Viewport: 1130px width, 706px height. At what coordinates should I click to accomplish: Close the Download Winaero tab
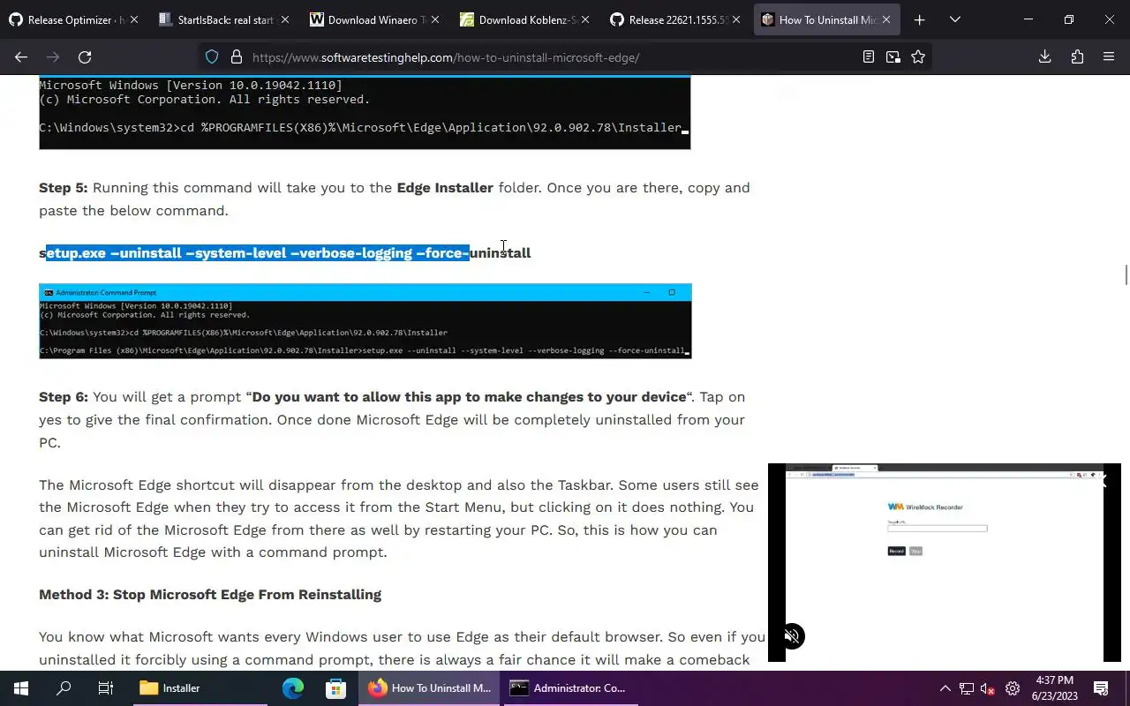[x=434, y=19]
